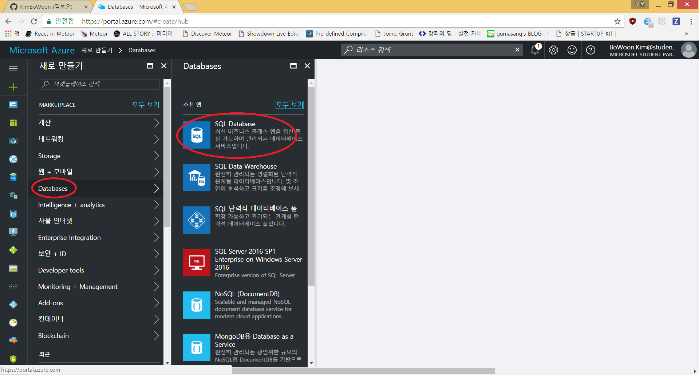Click the Databases breadcrumb

(x=142, y=50)
